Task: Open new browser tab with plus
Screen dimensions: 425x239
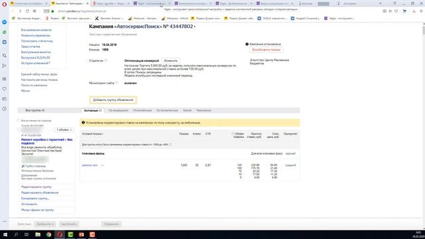Action: pos(381,3)
